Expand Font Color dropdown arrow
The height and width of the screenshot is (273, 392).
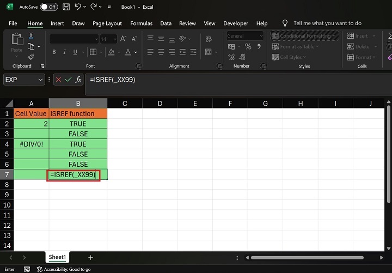click(x=136, y=52)
